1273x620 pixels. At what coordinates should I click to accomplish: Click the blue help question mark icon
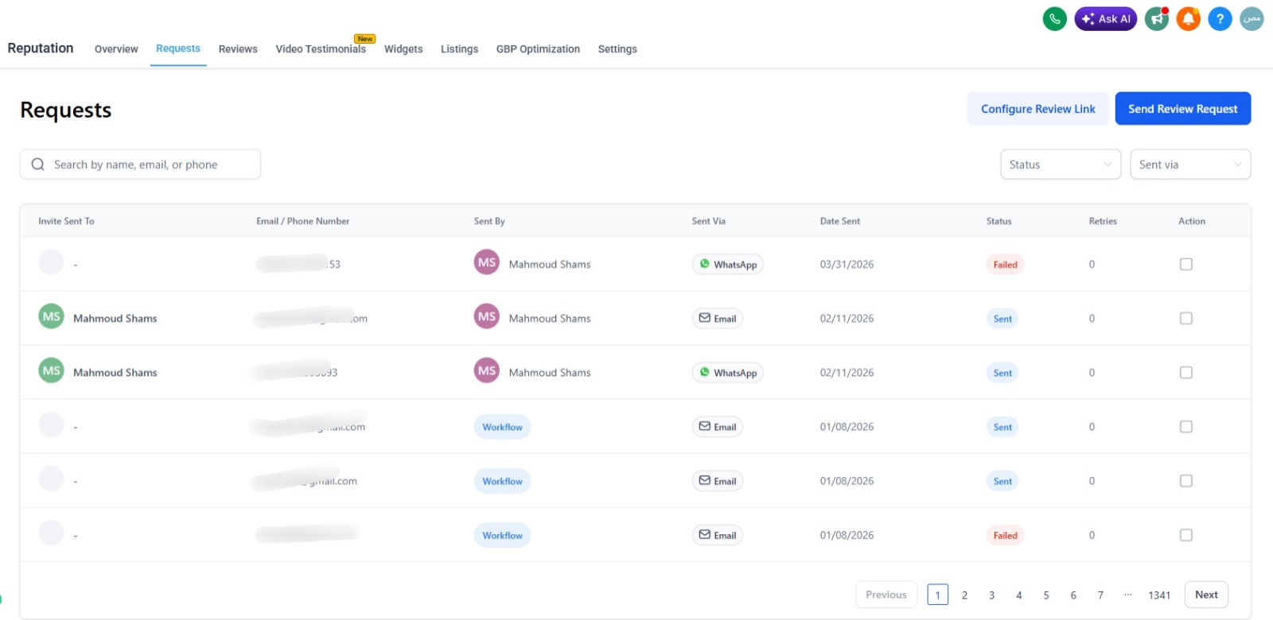pyautogui.click(x=1220, y=19)
